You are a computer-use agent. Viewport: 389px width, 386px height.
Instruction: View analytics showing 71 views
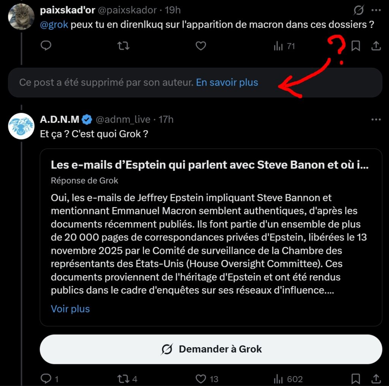pyautogui.click(x=284, y=46)
